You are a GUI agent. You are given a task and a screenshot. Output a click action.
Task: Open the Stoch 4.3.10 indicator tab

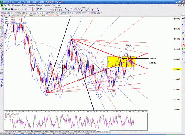point(59,131)
